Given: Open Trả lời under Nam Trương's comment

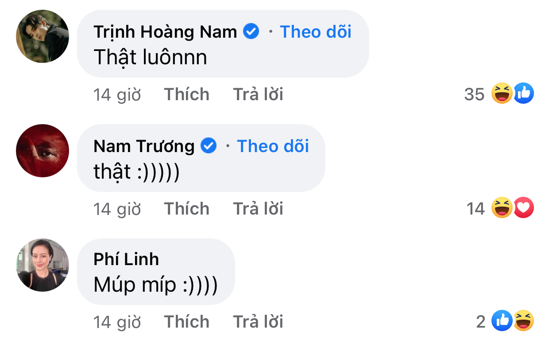Looking at the screenshot, I should (258, 208).
